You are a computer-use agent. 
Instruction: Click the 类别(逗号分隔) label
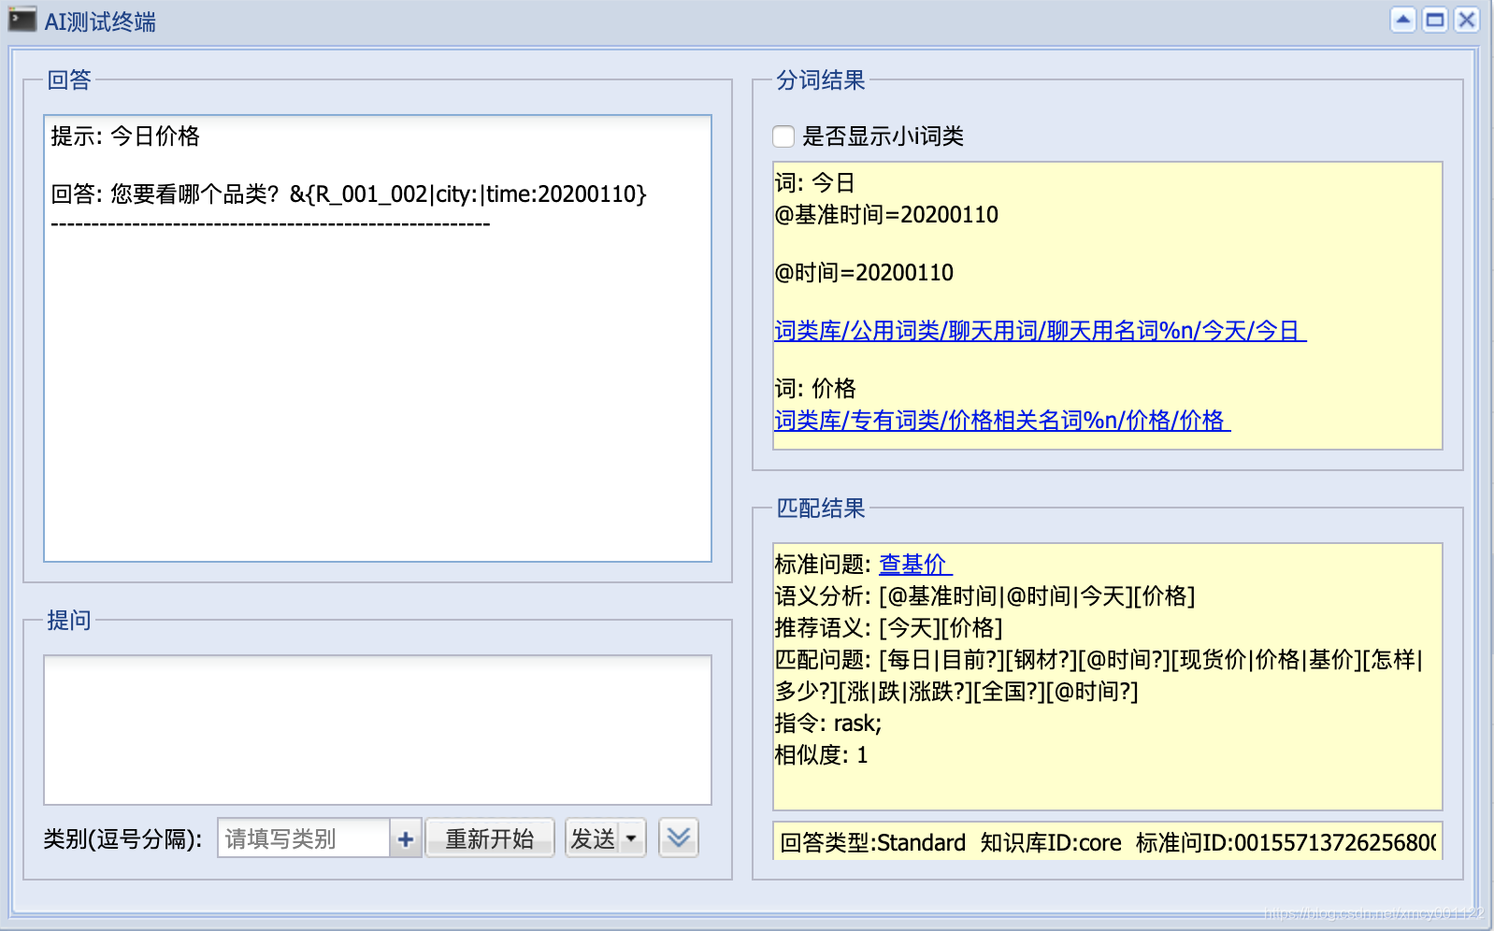point(122,839)
